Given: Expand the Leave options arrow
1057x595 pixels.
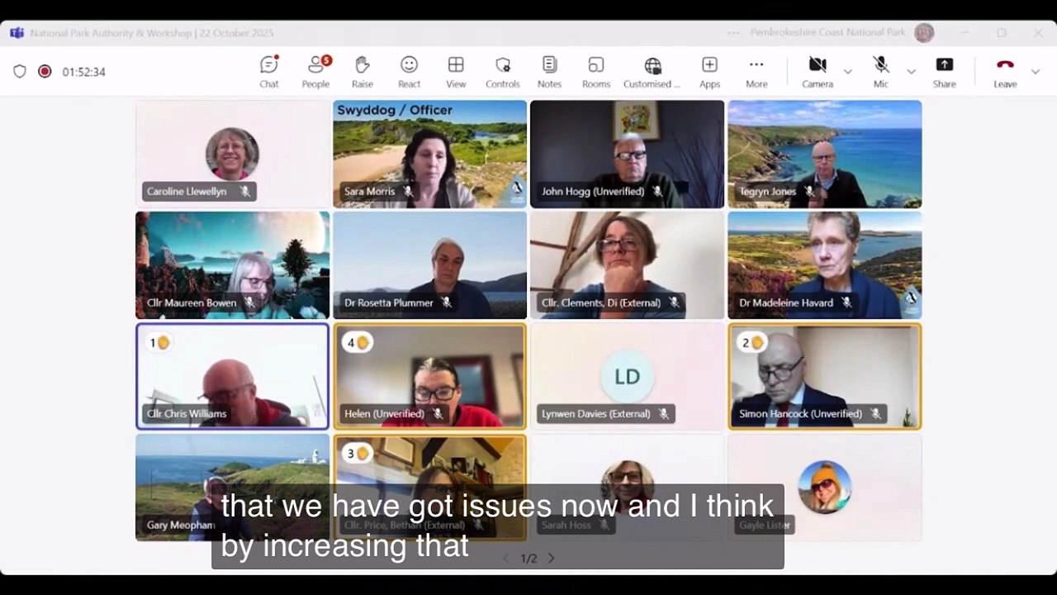Looking at the screenshot, I should point(1035,72).
